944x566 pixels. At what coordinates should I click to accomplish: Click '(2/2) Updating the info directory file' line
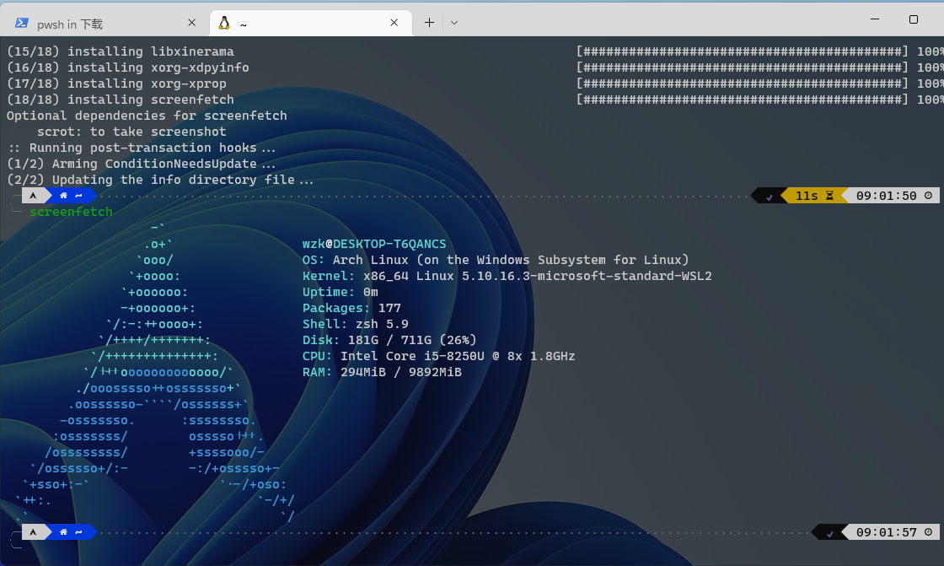pyautogui.click(x=160, y=180)
